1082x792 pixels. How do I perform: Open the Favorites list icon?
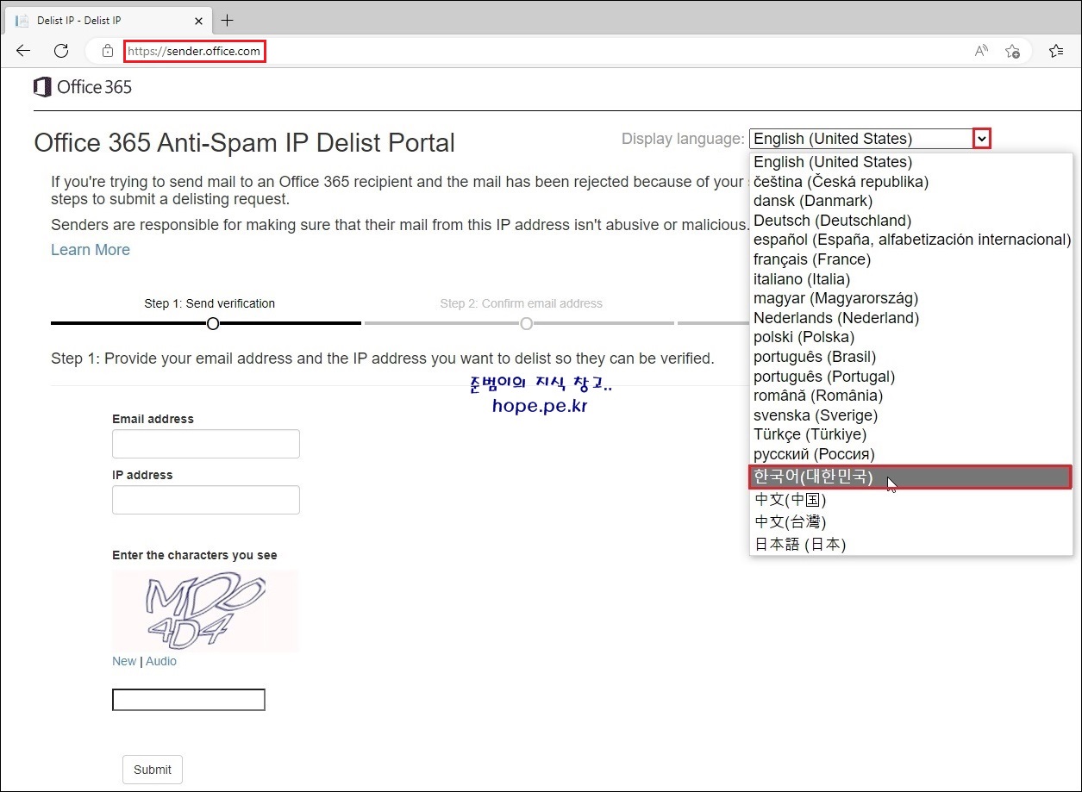coord(1056,51)
